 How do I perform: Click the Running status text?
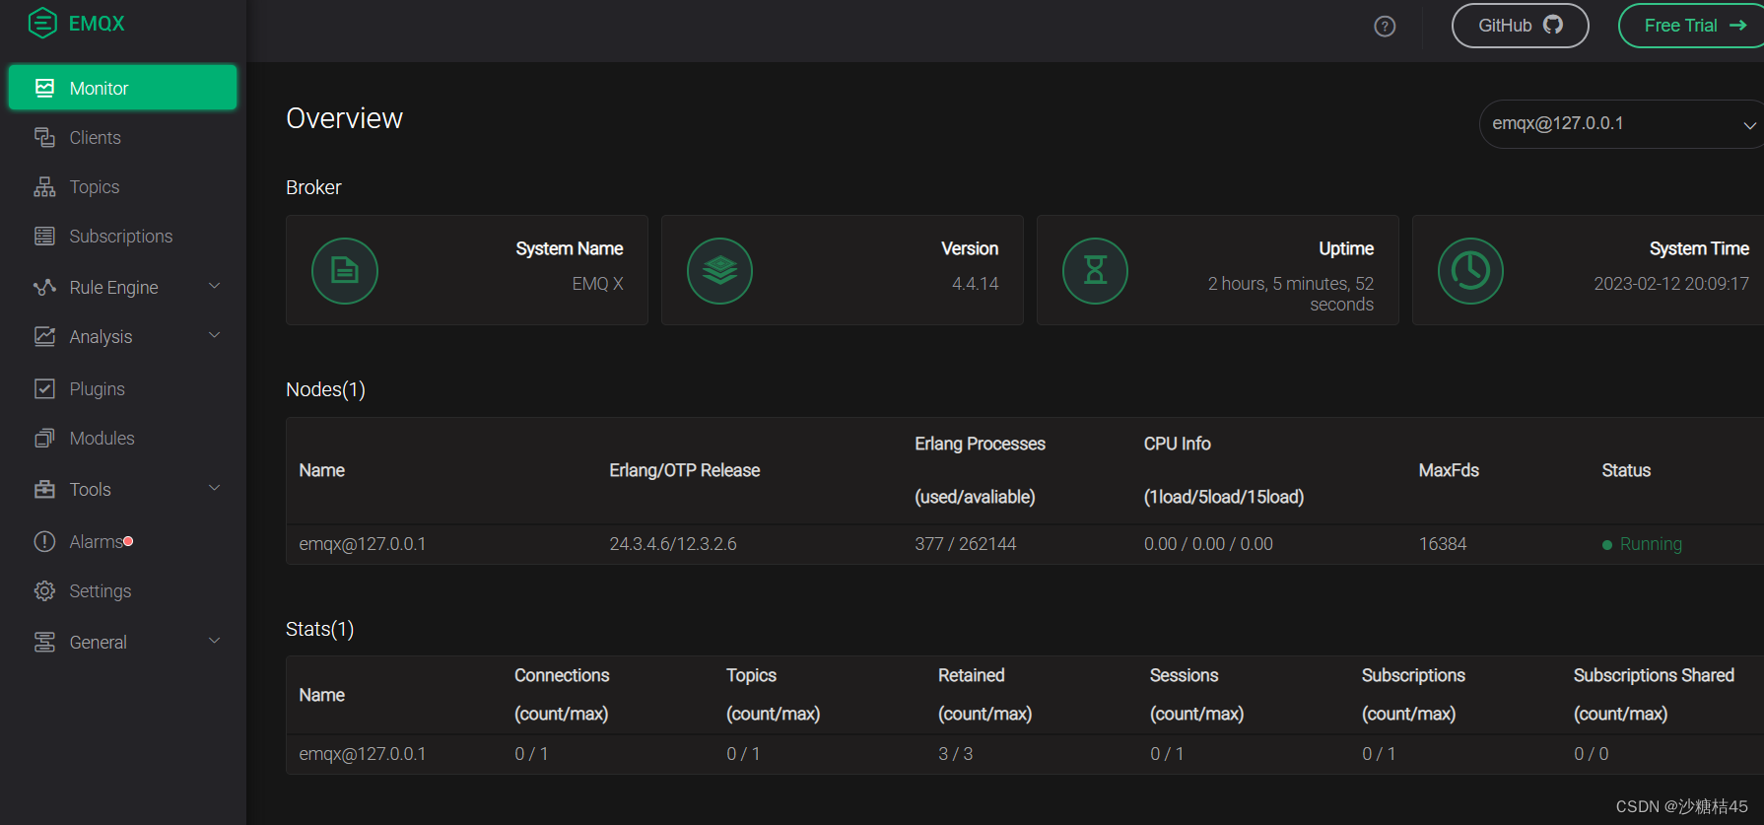point(1651,544)
